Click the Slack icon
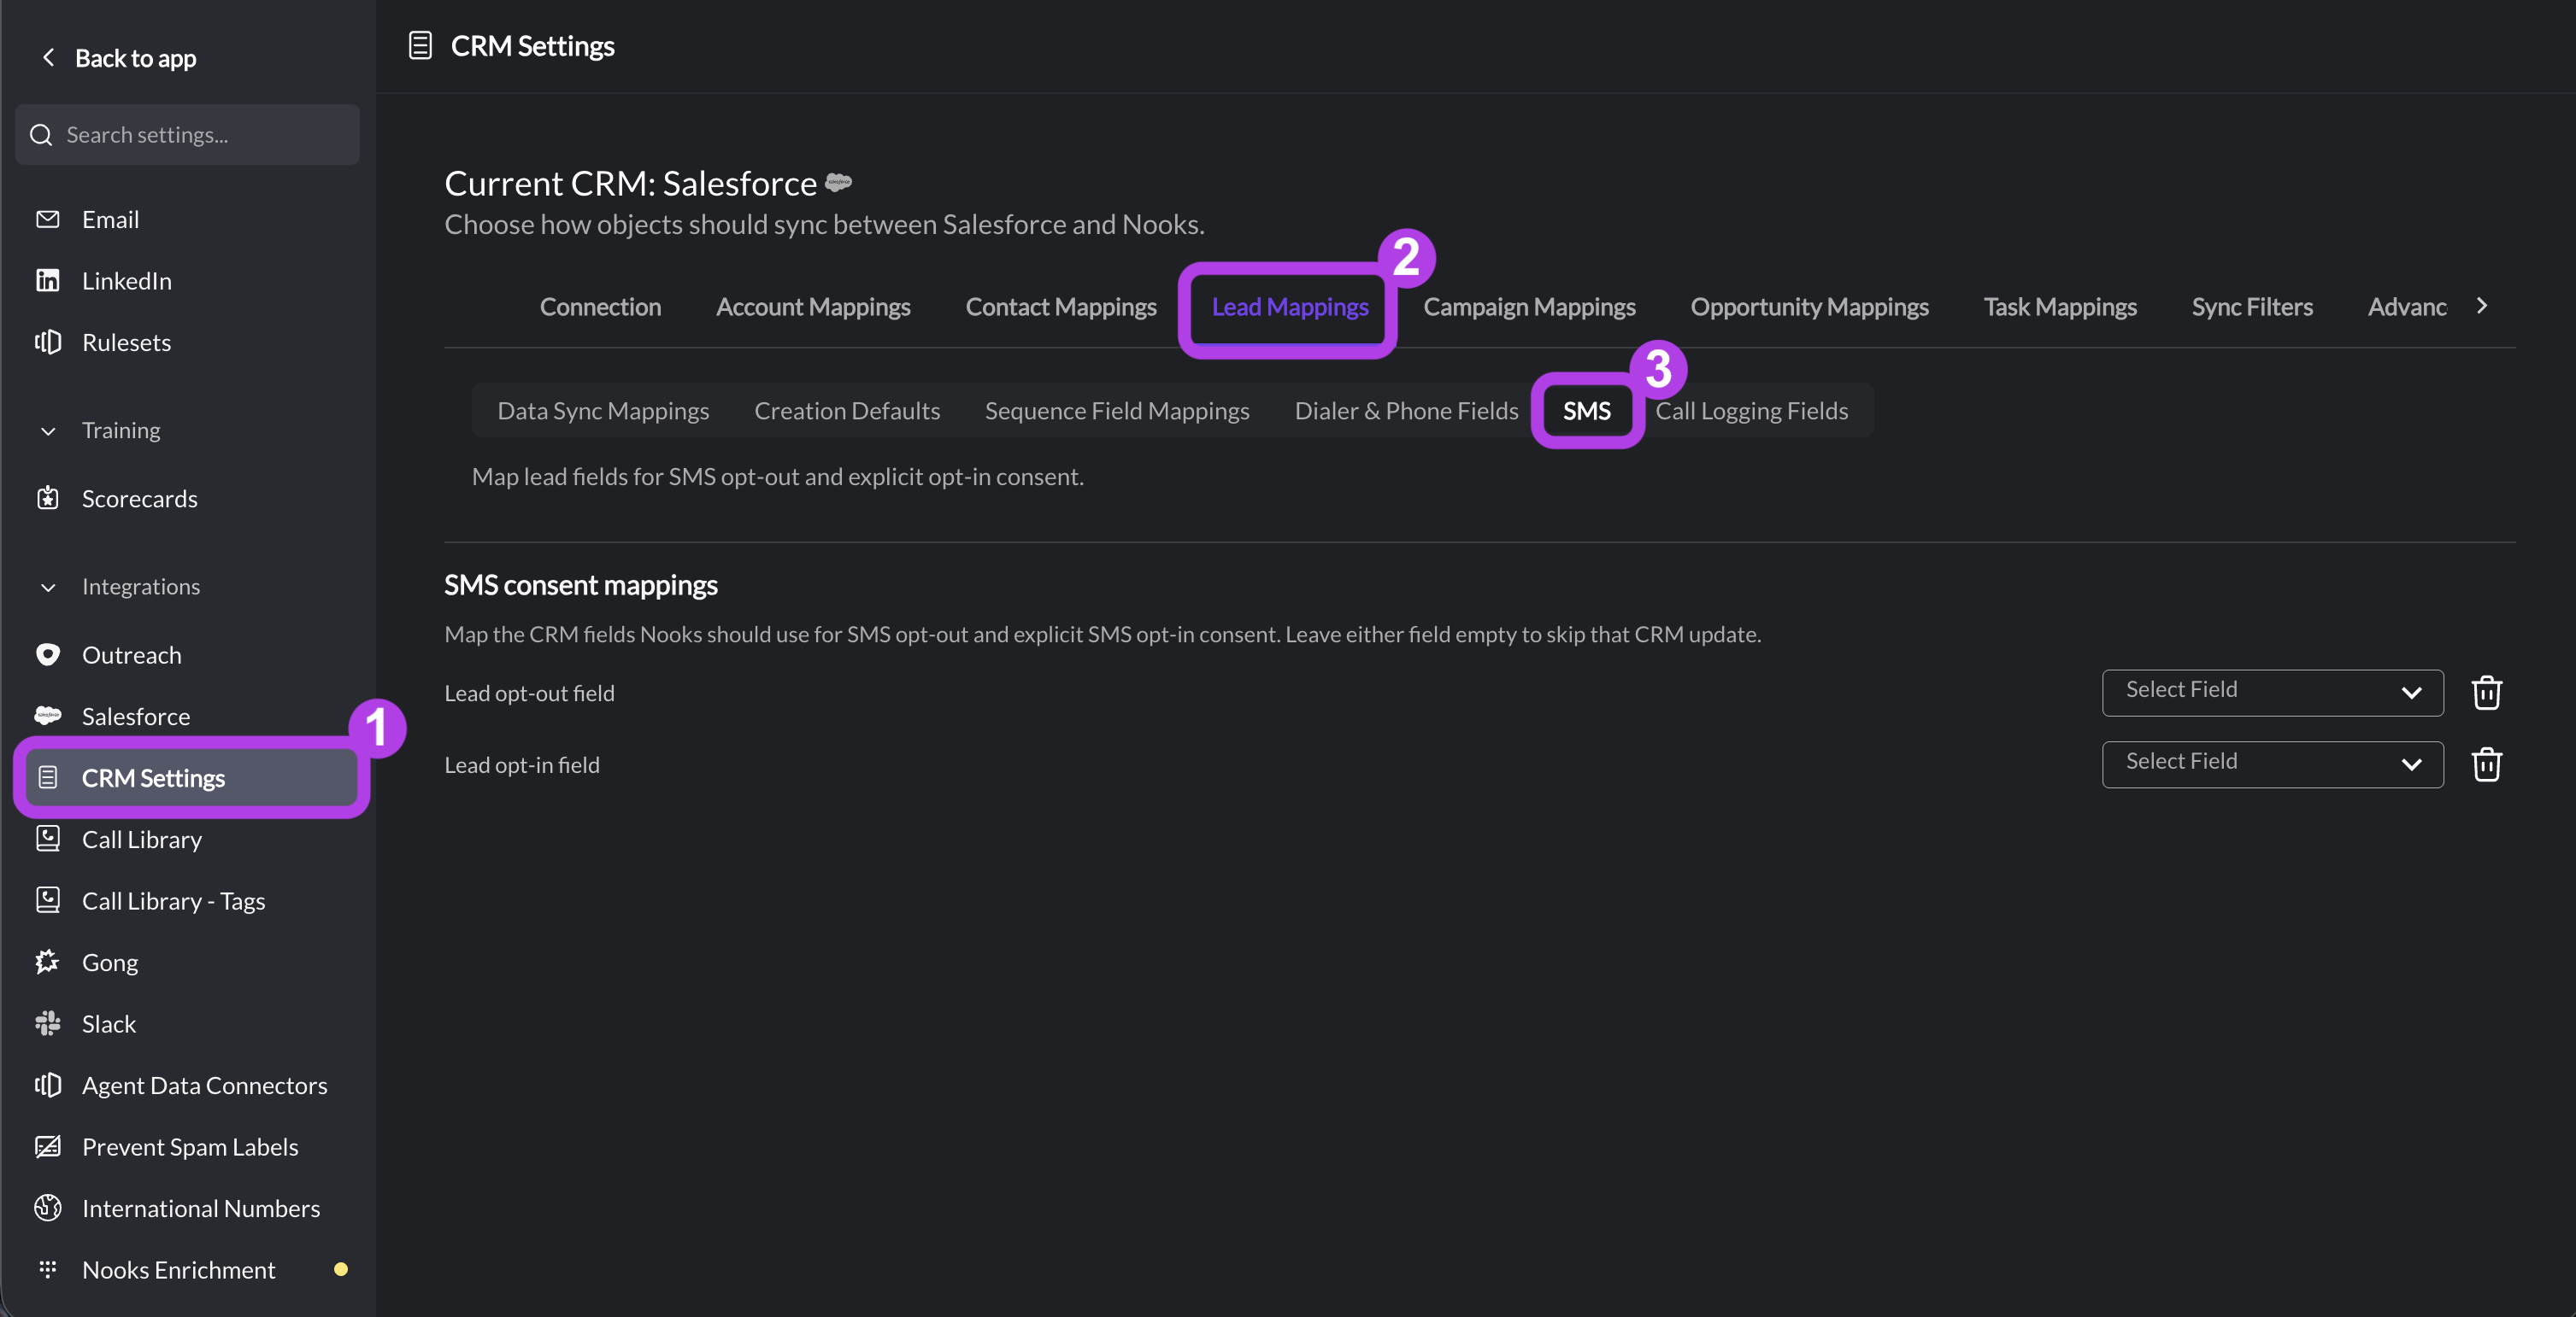 tap(47, 1023)
